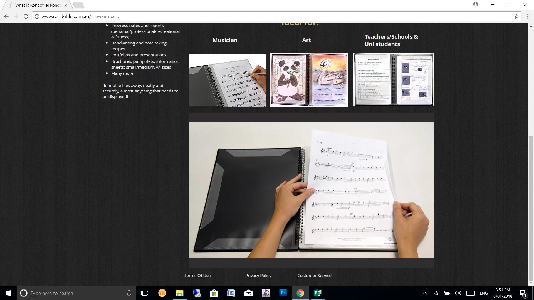This screenshot has width=534, height=300.
Task: Launch Publisher from the taskbar
Action: (317, 293)
